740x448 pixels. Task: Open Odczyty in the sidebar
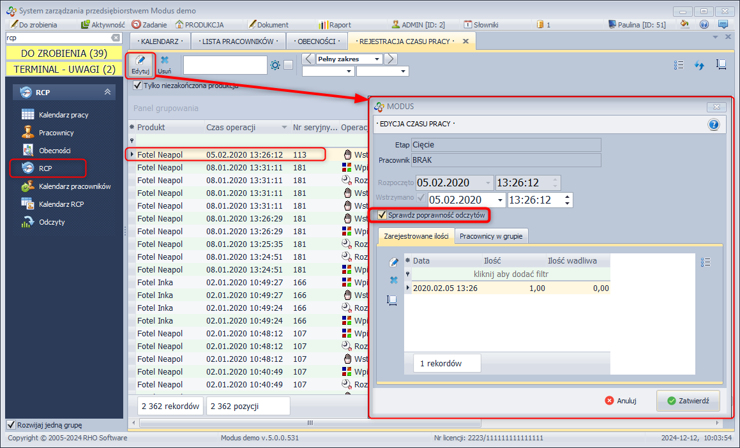pyautogui.click(x=52, y=222)
